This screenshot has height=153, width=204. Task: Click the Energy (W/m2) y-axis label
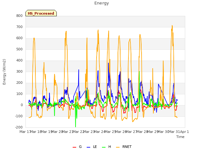pyautogui.click(x=4, y=72)
